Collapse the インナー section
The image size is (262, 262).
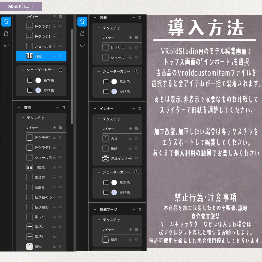95,108
